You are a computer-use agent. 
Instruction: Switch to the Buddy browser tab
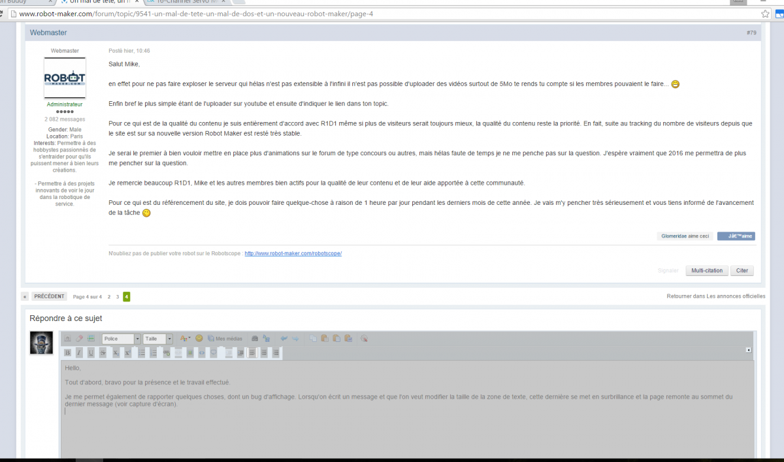click(26, 3)
